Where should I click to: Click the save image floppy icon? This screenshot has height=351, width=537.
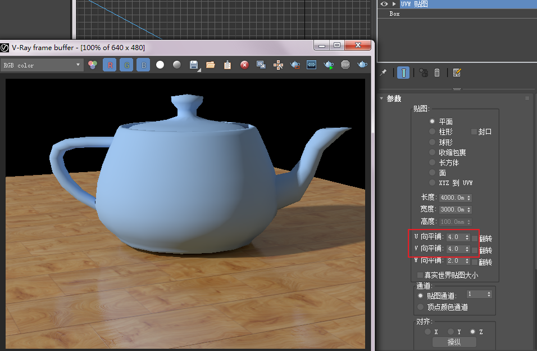pos(194,65)
